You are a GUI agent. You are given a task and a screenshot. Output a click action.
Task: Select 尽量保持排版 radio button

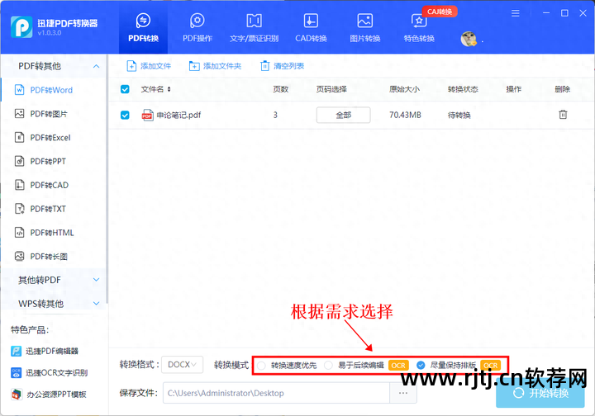421,365
